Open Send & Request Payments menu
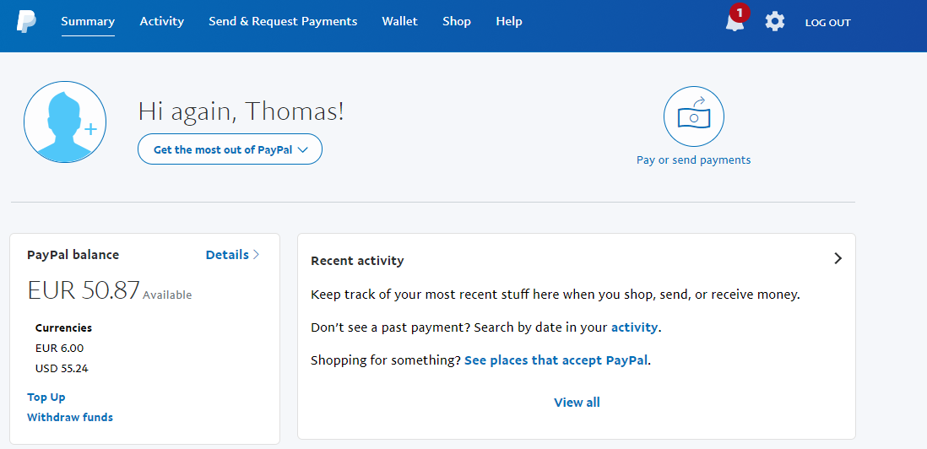Screen dimensions: 927x449 tap(283, 21)
